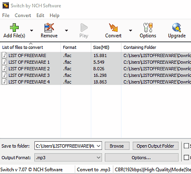Click the folder path of LIST OF FREEWARE 4
Image resolution: width=191 pixels, height=174 pixels.
pos(157,82)
